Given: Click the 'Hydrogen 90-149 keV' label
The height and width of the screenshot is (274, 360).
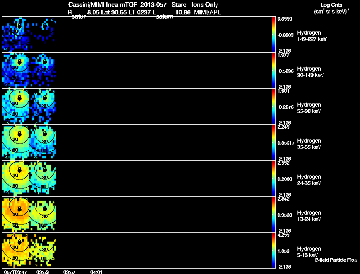Looking at the screenshot, I should pos(310,72).
